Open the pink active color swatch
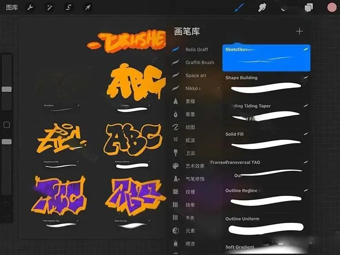The width and height of the screenshot is (340, 255). (x=332, y=8)
